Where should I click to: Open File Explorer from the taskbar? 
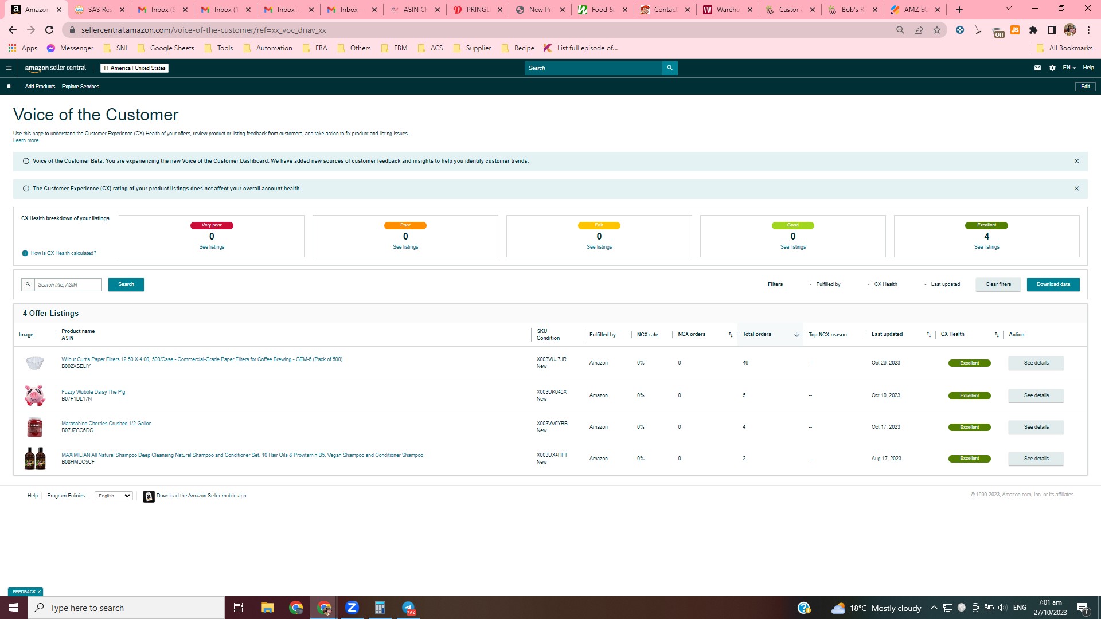[267, 608]
